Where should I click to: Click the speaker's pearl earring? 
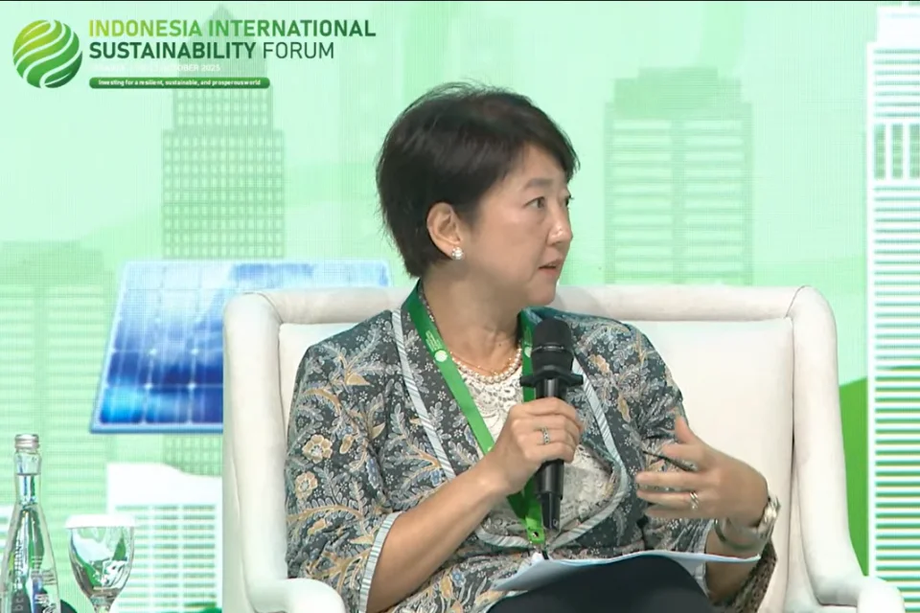[456, 254]
